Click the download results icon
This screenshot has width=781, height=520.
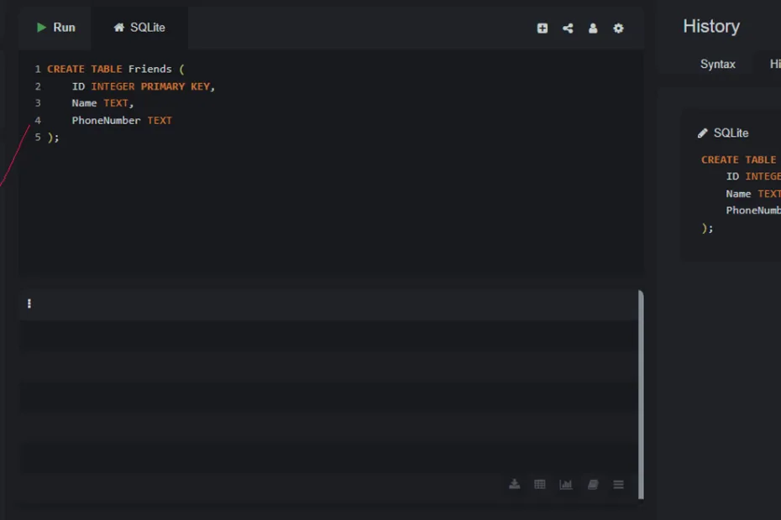click(x=515, y=485)
